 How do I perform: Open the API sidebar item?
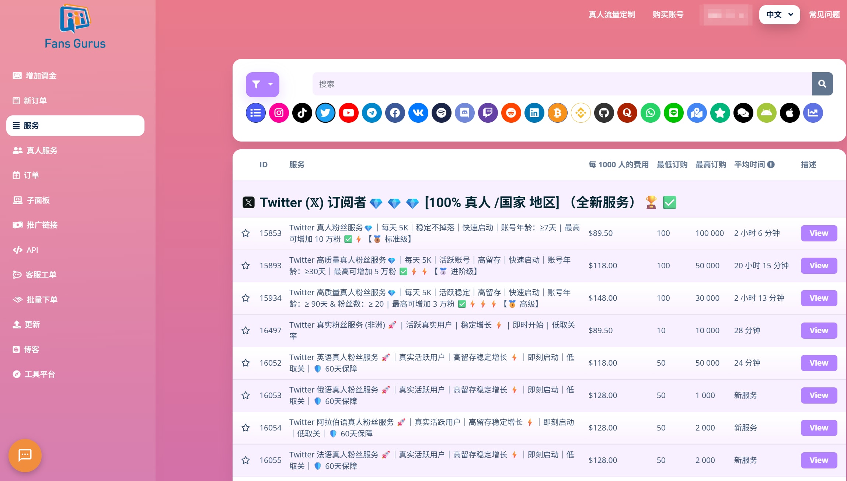point(75,250)
